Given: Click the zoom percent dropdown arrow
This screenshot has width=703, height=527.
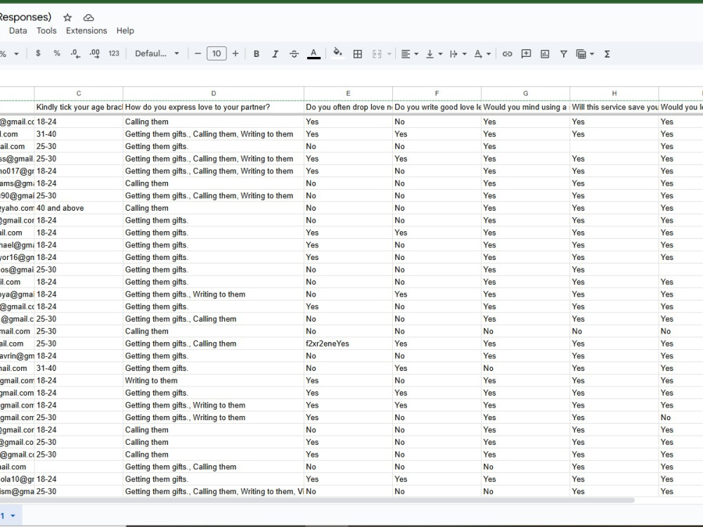Looking at the screenshot, I should [x=16, y=54].
